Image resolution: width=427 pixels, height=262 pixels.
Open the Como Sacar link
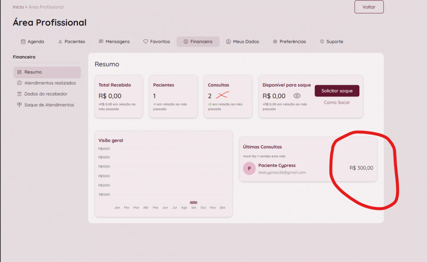[337, 102]
